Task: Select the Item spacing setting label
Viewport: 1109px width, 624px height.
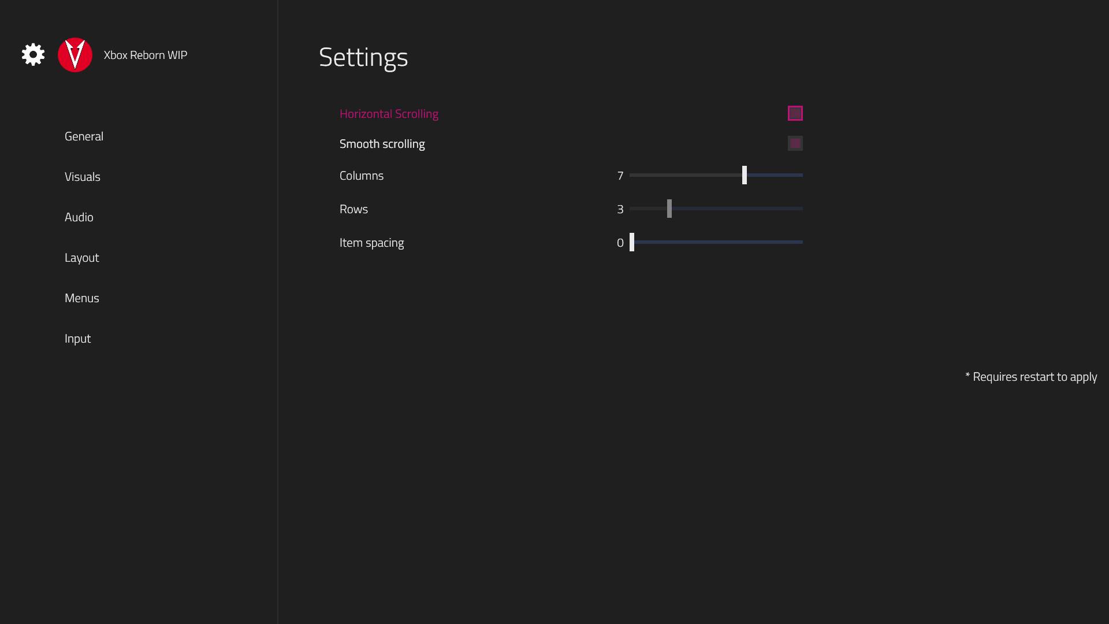Action: [371, 243]
